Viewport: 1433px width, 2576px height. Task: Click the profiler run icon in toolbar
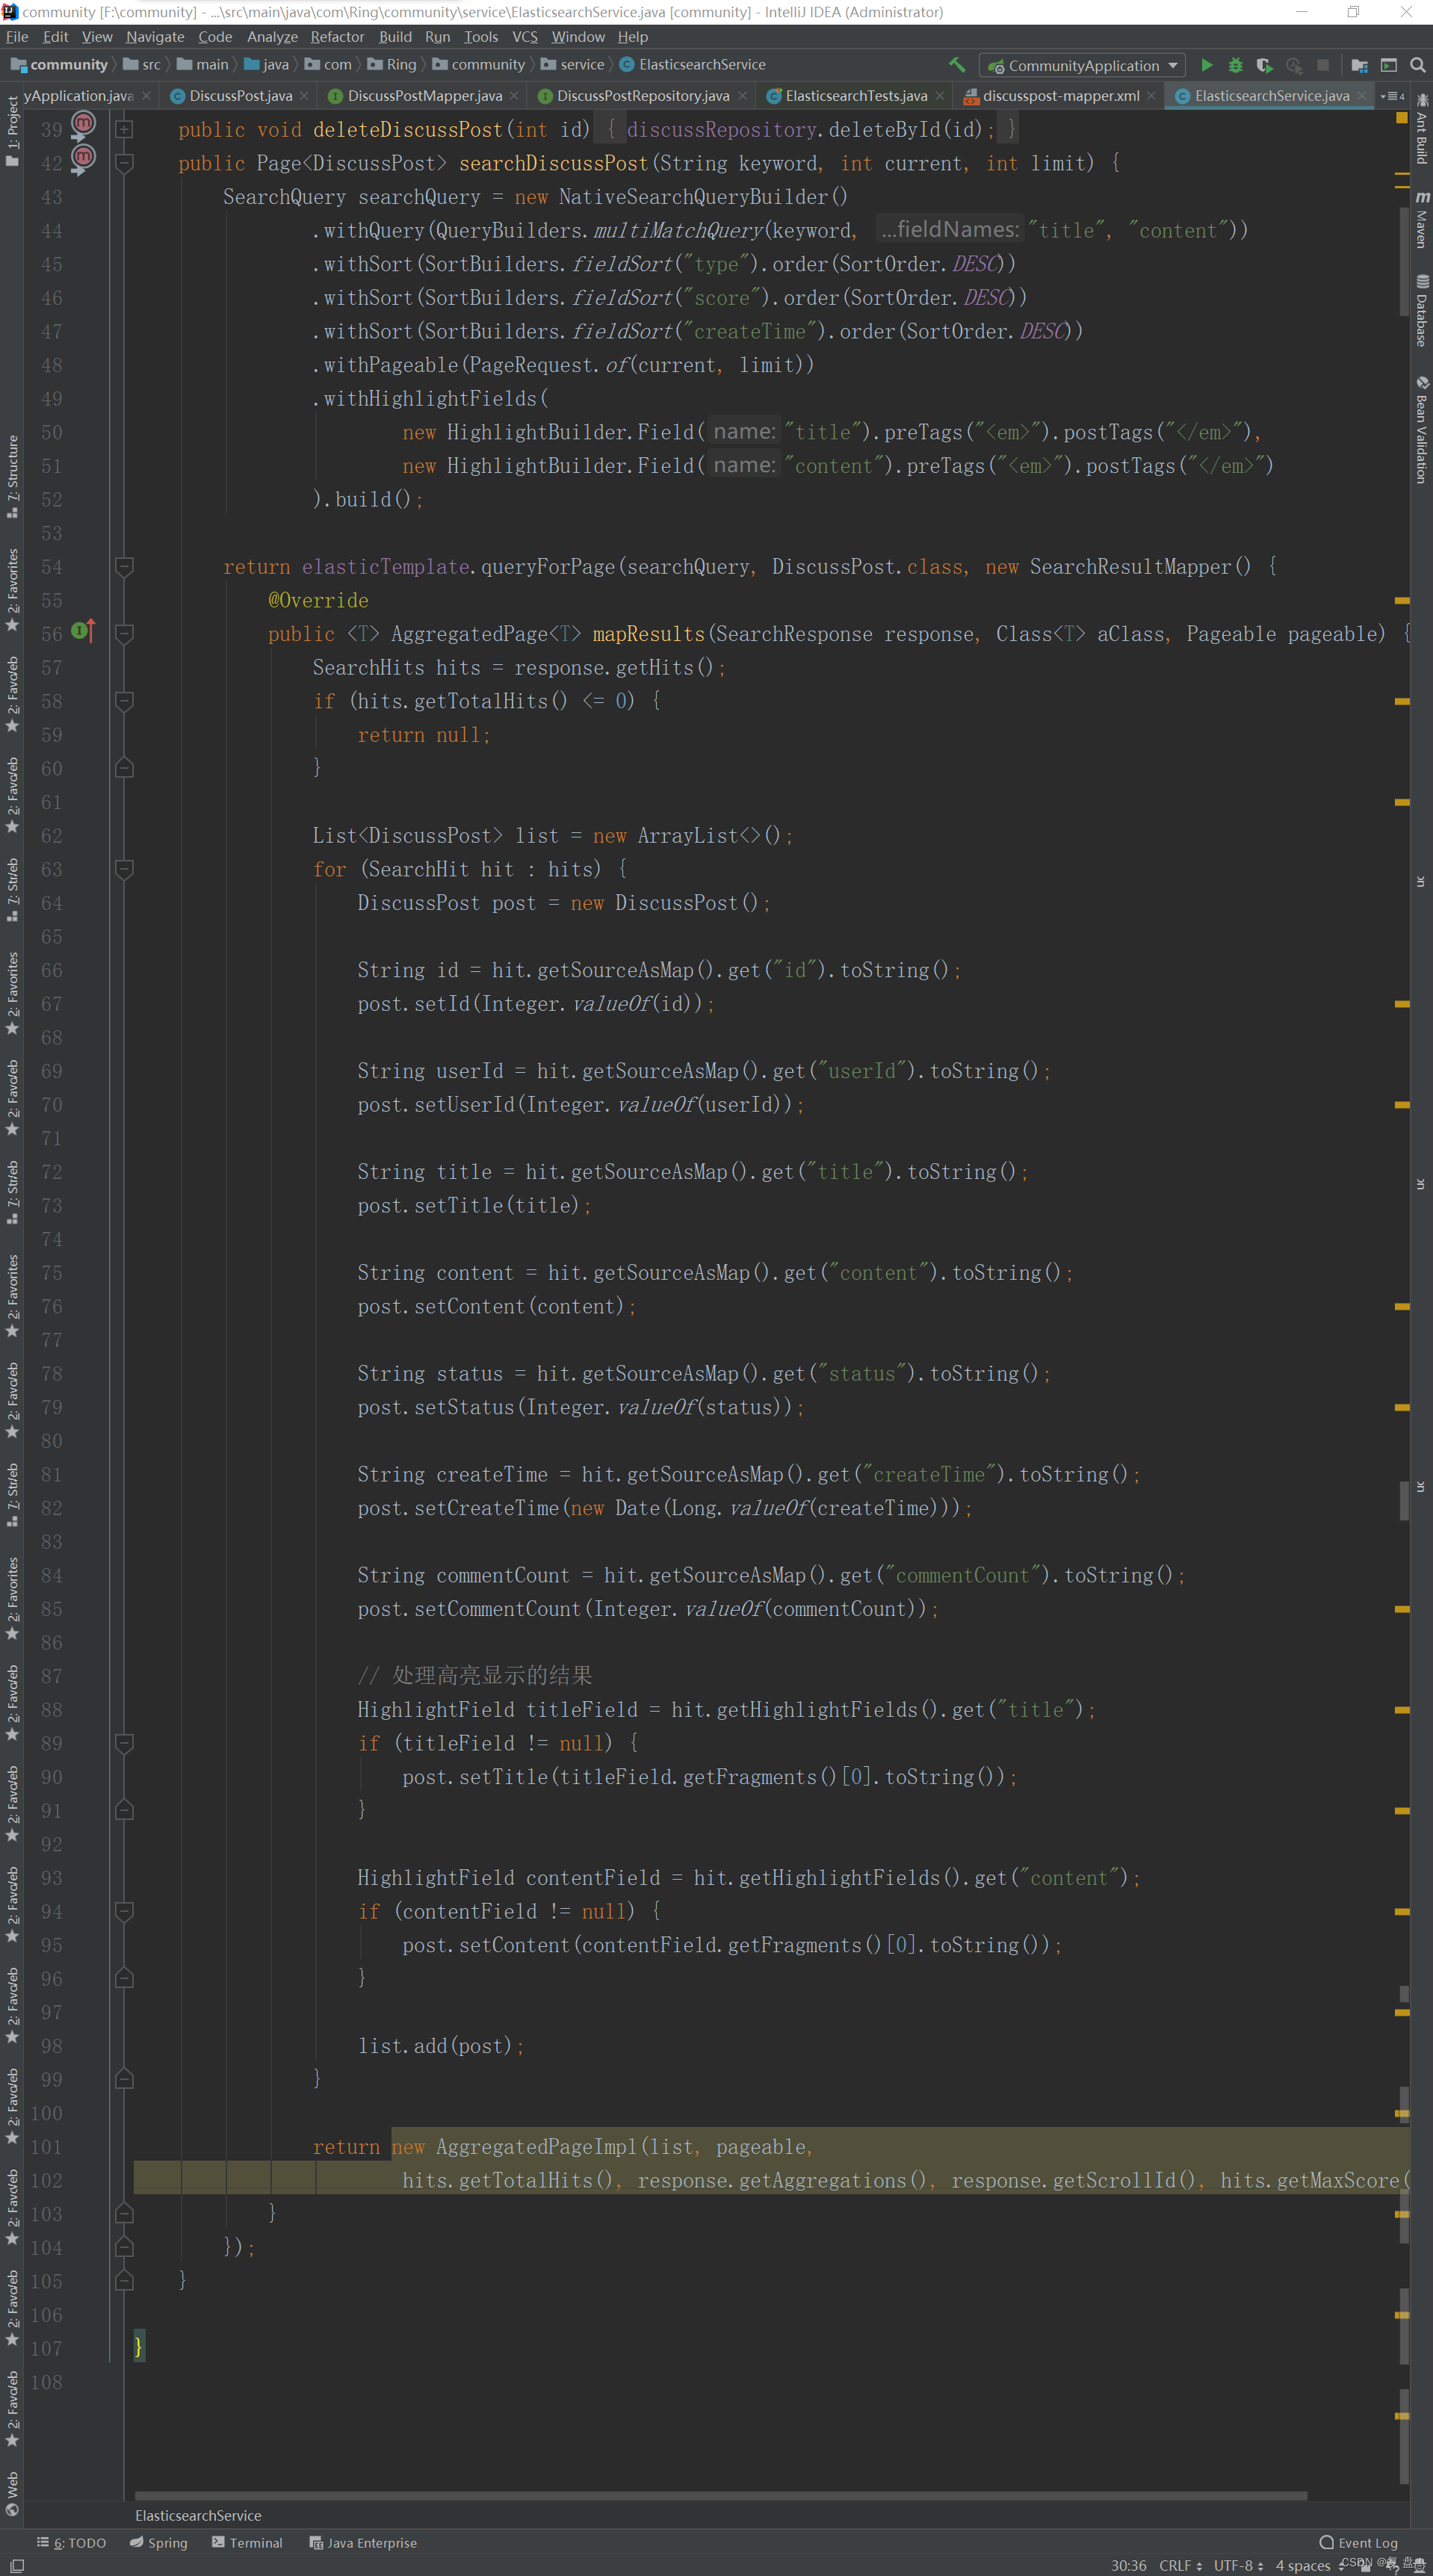[x=1294, y=65]
